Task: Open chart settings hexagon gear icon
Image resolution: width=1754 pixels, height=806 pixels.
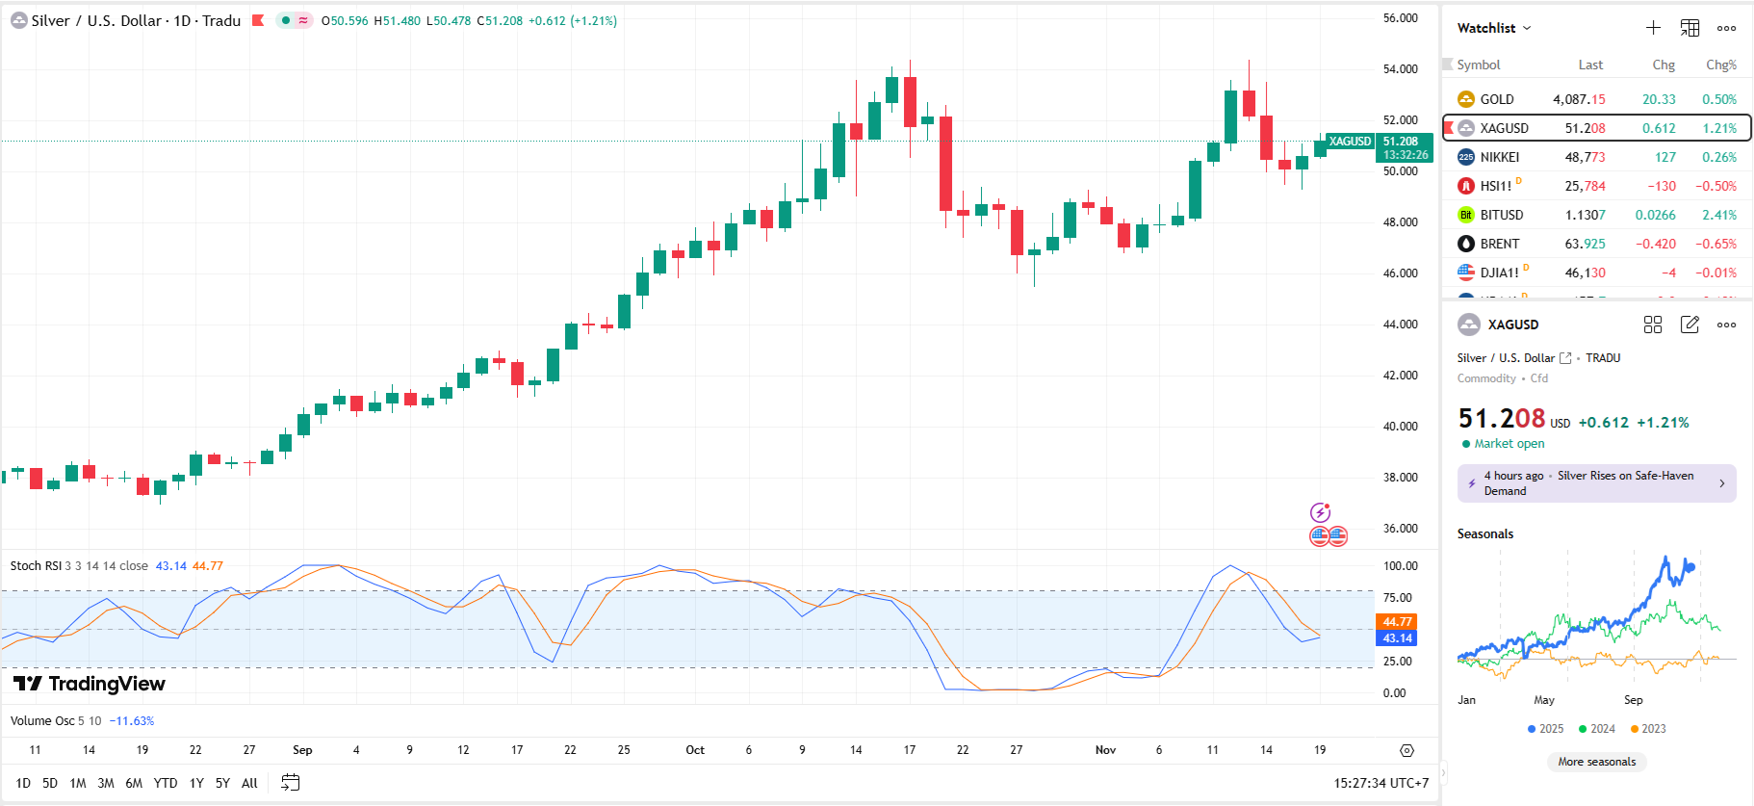Action: [1406, 750]
